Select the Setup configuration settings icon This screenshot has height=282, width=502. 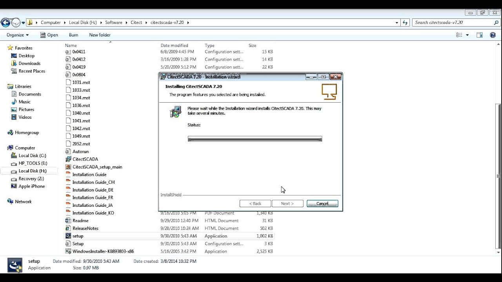pos(68,244)
